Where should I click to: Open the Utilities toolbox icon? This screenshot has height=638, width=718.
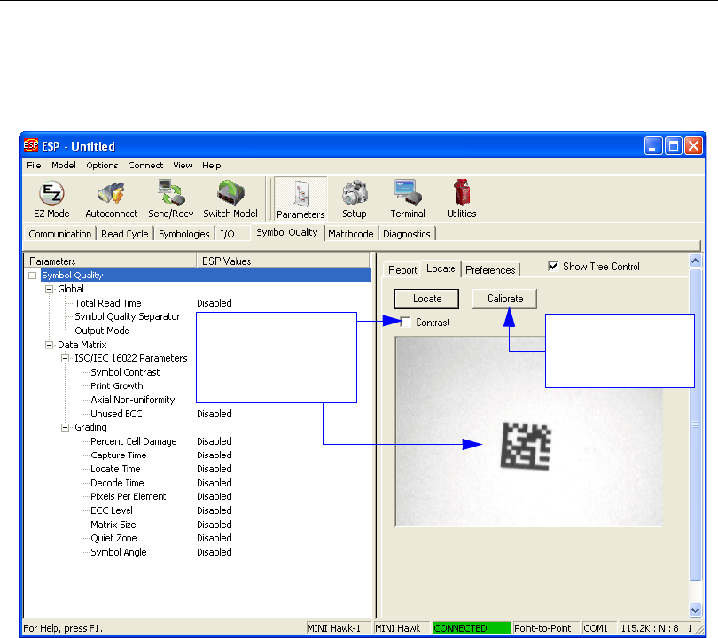coord(461,198)
